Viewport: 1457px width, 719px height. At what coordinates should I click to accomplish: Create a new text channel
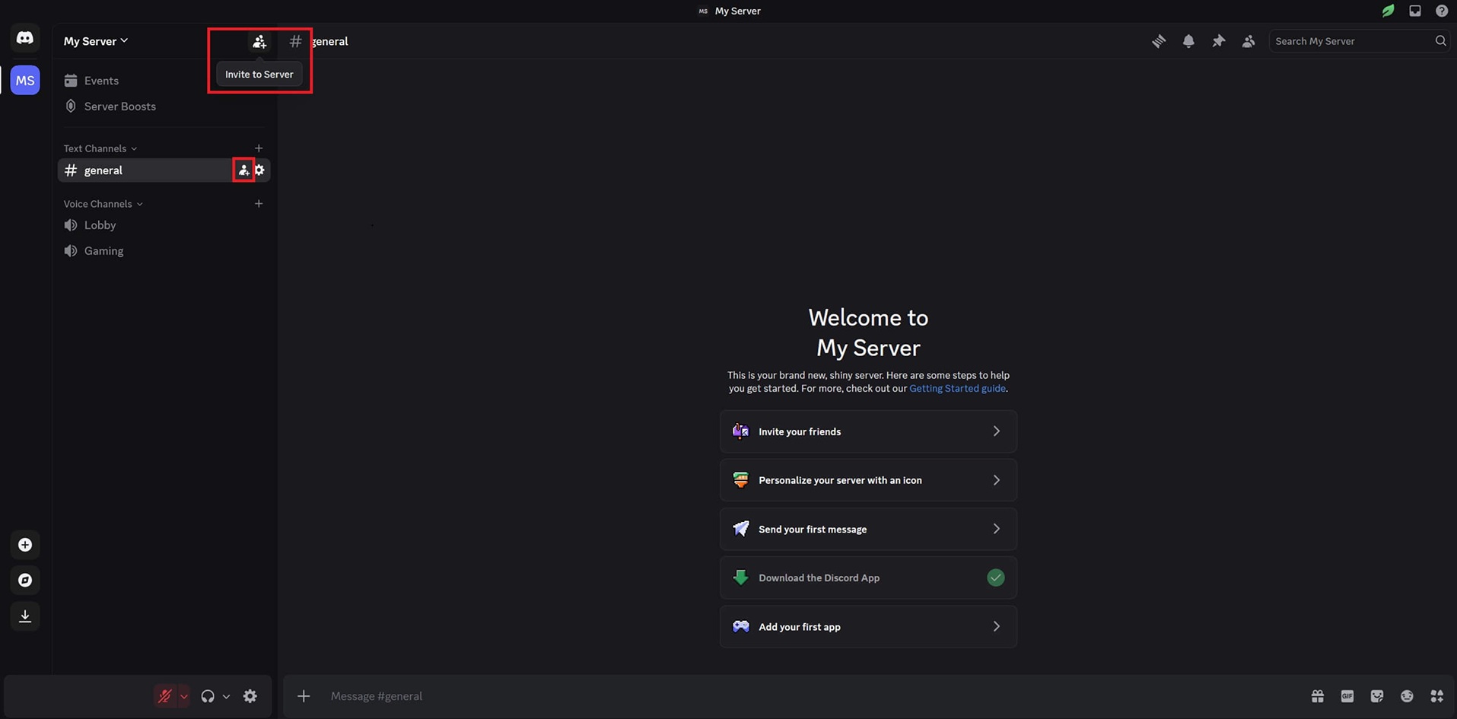[259, 148]
